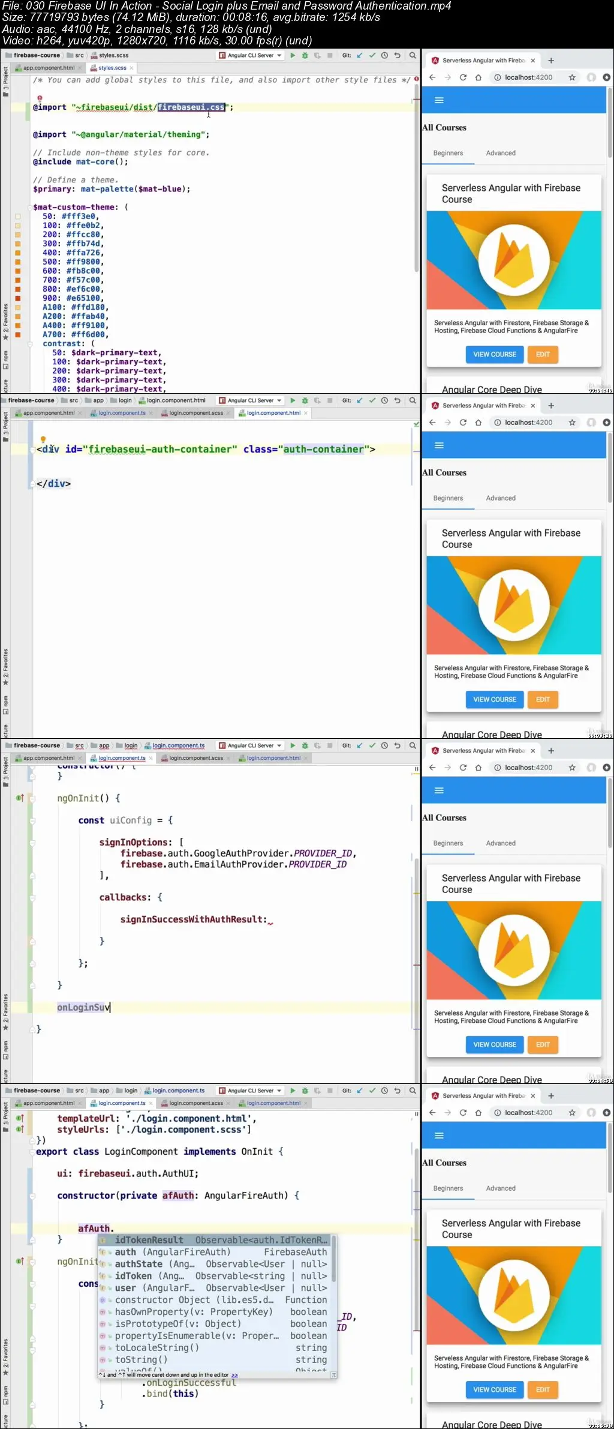614x1429 pixels.
Task: Open Angular CLI Server dropdown in styles.scss frame
Action: 250,55
